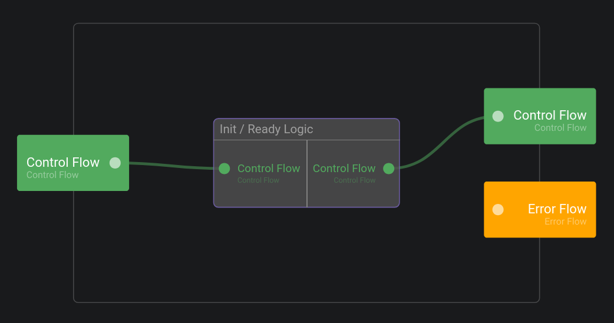Click output port on Init / Ready Logic node
Screen dimensions: 614x323
[x=388, y=169]
